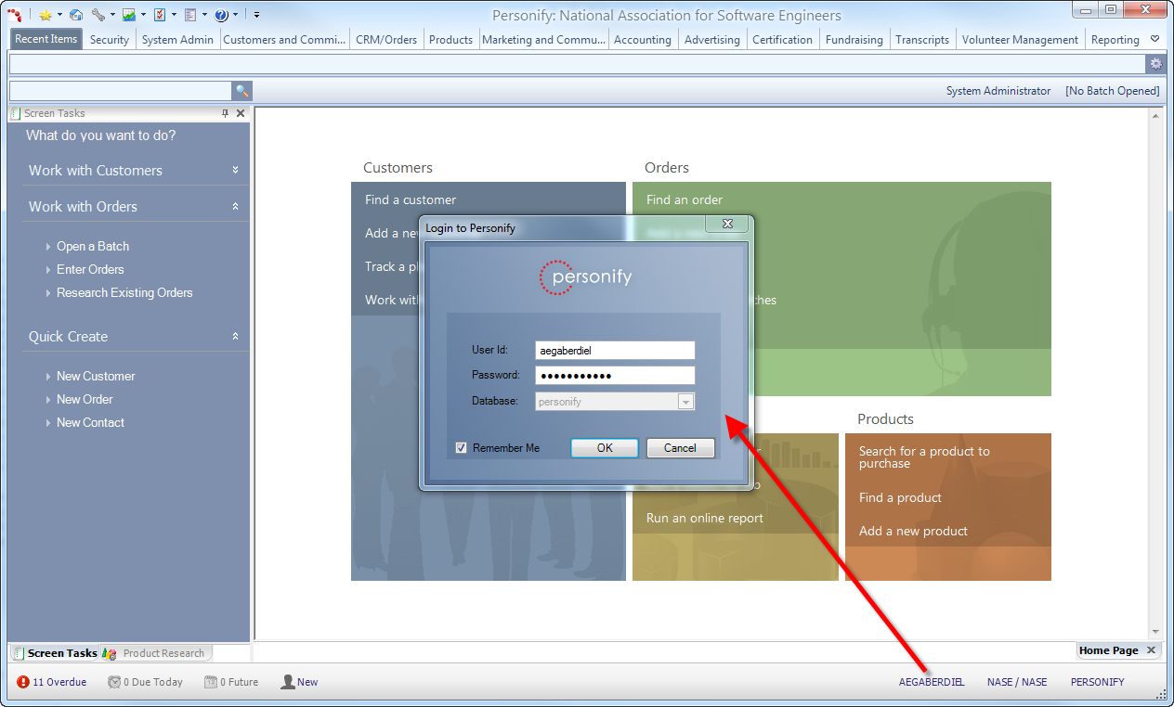Click Find a customer link
This screenshot has height=707, width=1174.
pos(411,199)
